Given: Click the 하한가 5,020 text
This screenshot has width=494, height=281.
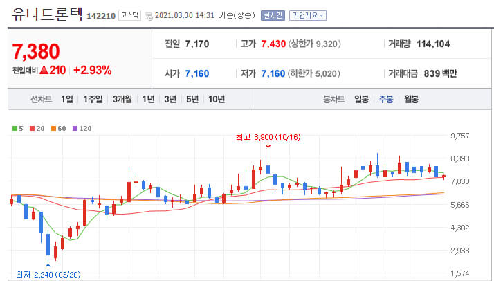Looking at the screenshot, I should pos(313,74).
